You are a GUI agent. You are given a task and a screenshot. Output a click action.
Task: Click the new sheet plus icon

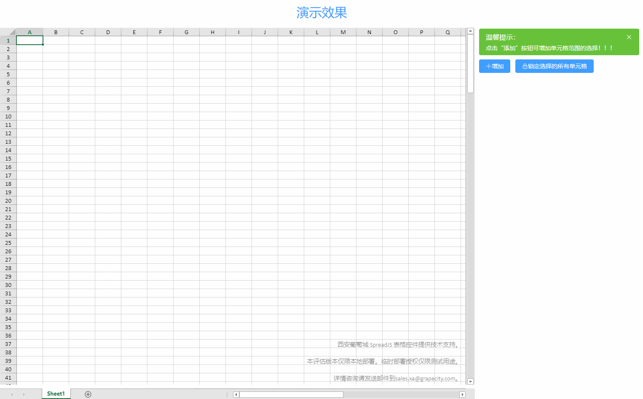(88, 394)
